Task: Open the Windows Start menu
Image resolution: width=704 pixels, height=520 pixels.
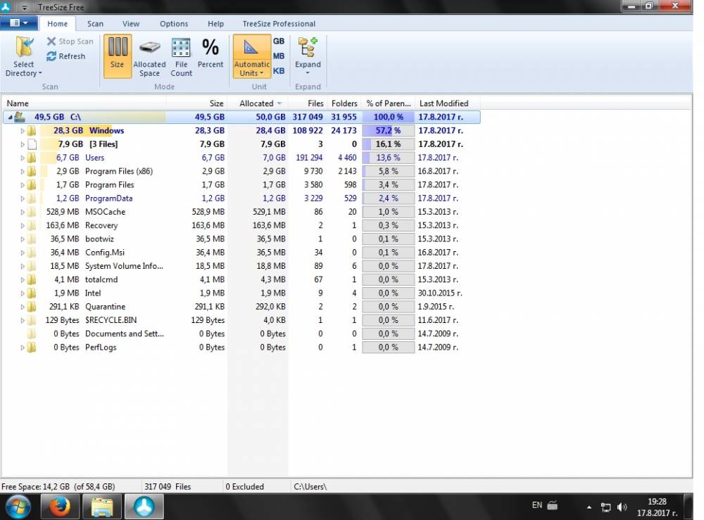Action: pyautogui.click(x=18, y=507)
